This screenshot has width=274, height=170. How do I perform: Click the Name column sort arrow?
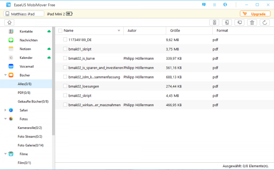[119, 31]
